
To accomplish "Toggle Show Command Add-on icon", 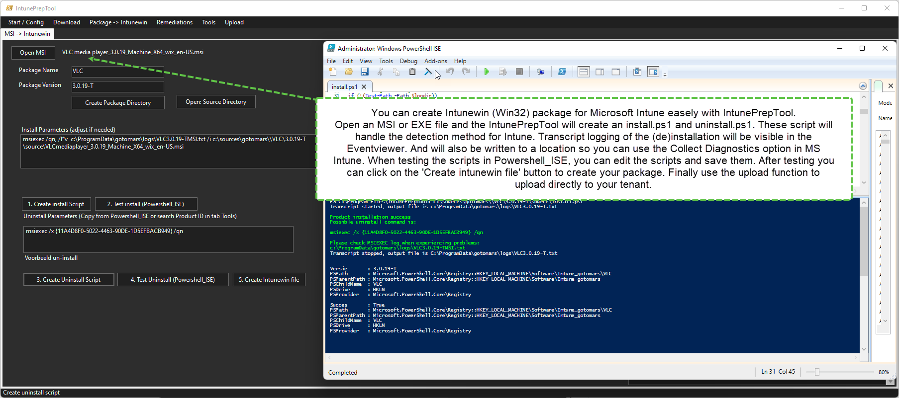I will point(653,72).
